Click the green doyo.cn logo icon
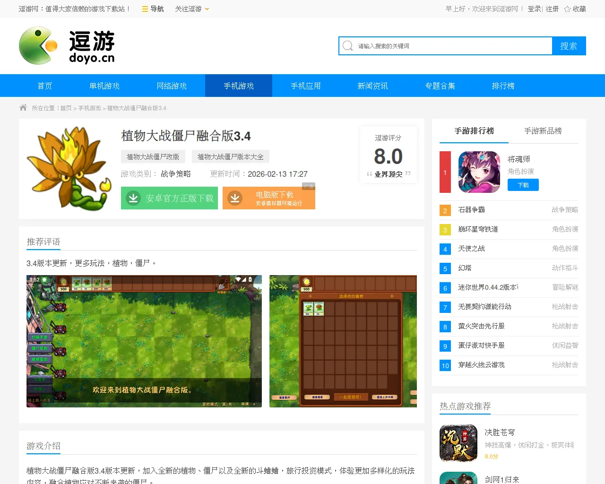 [x=38, y=45]
